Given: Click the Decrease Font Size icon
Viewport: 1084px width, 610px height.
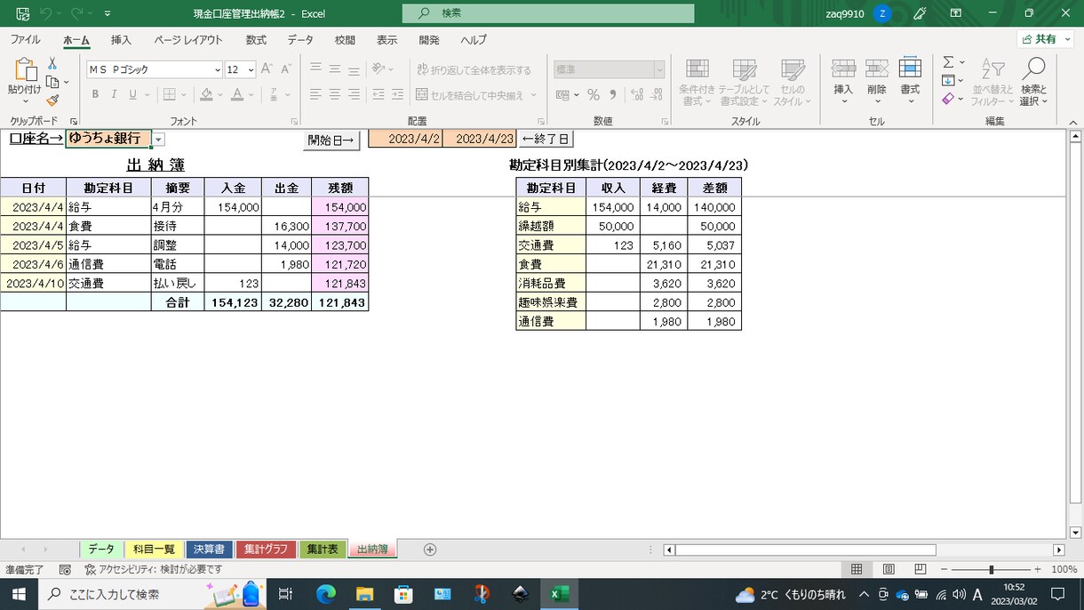Looking at the screenshot, I should click(286, 69).
